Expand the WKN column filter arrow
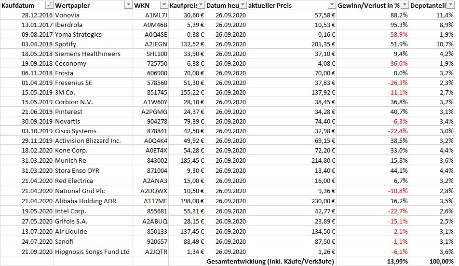The width and height of the screenshot is (459, 266). [164, 5]
